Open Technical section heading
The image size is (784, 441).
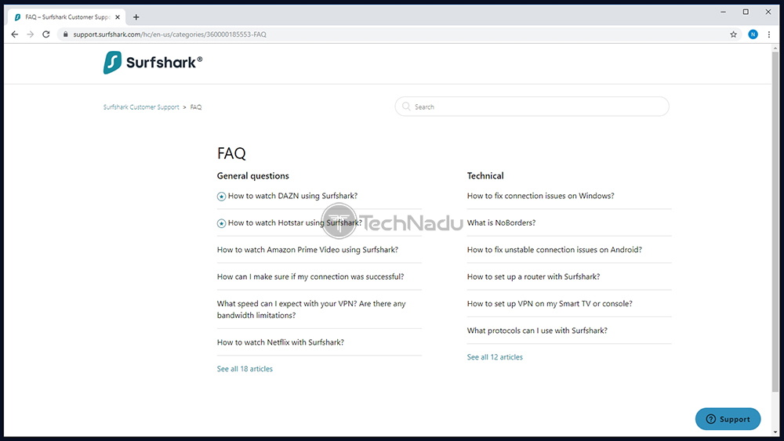tap(485, 175)
